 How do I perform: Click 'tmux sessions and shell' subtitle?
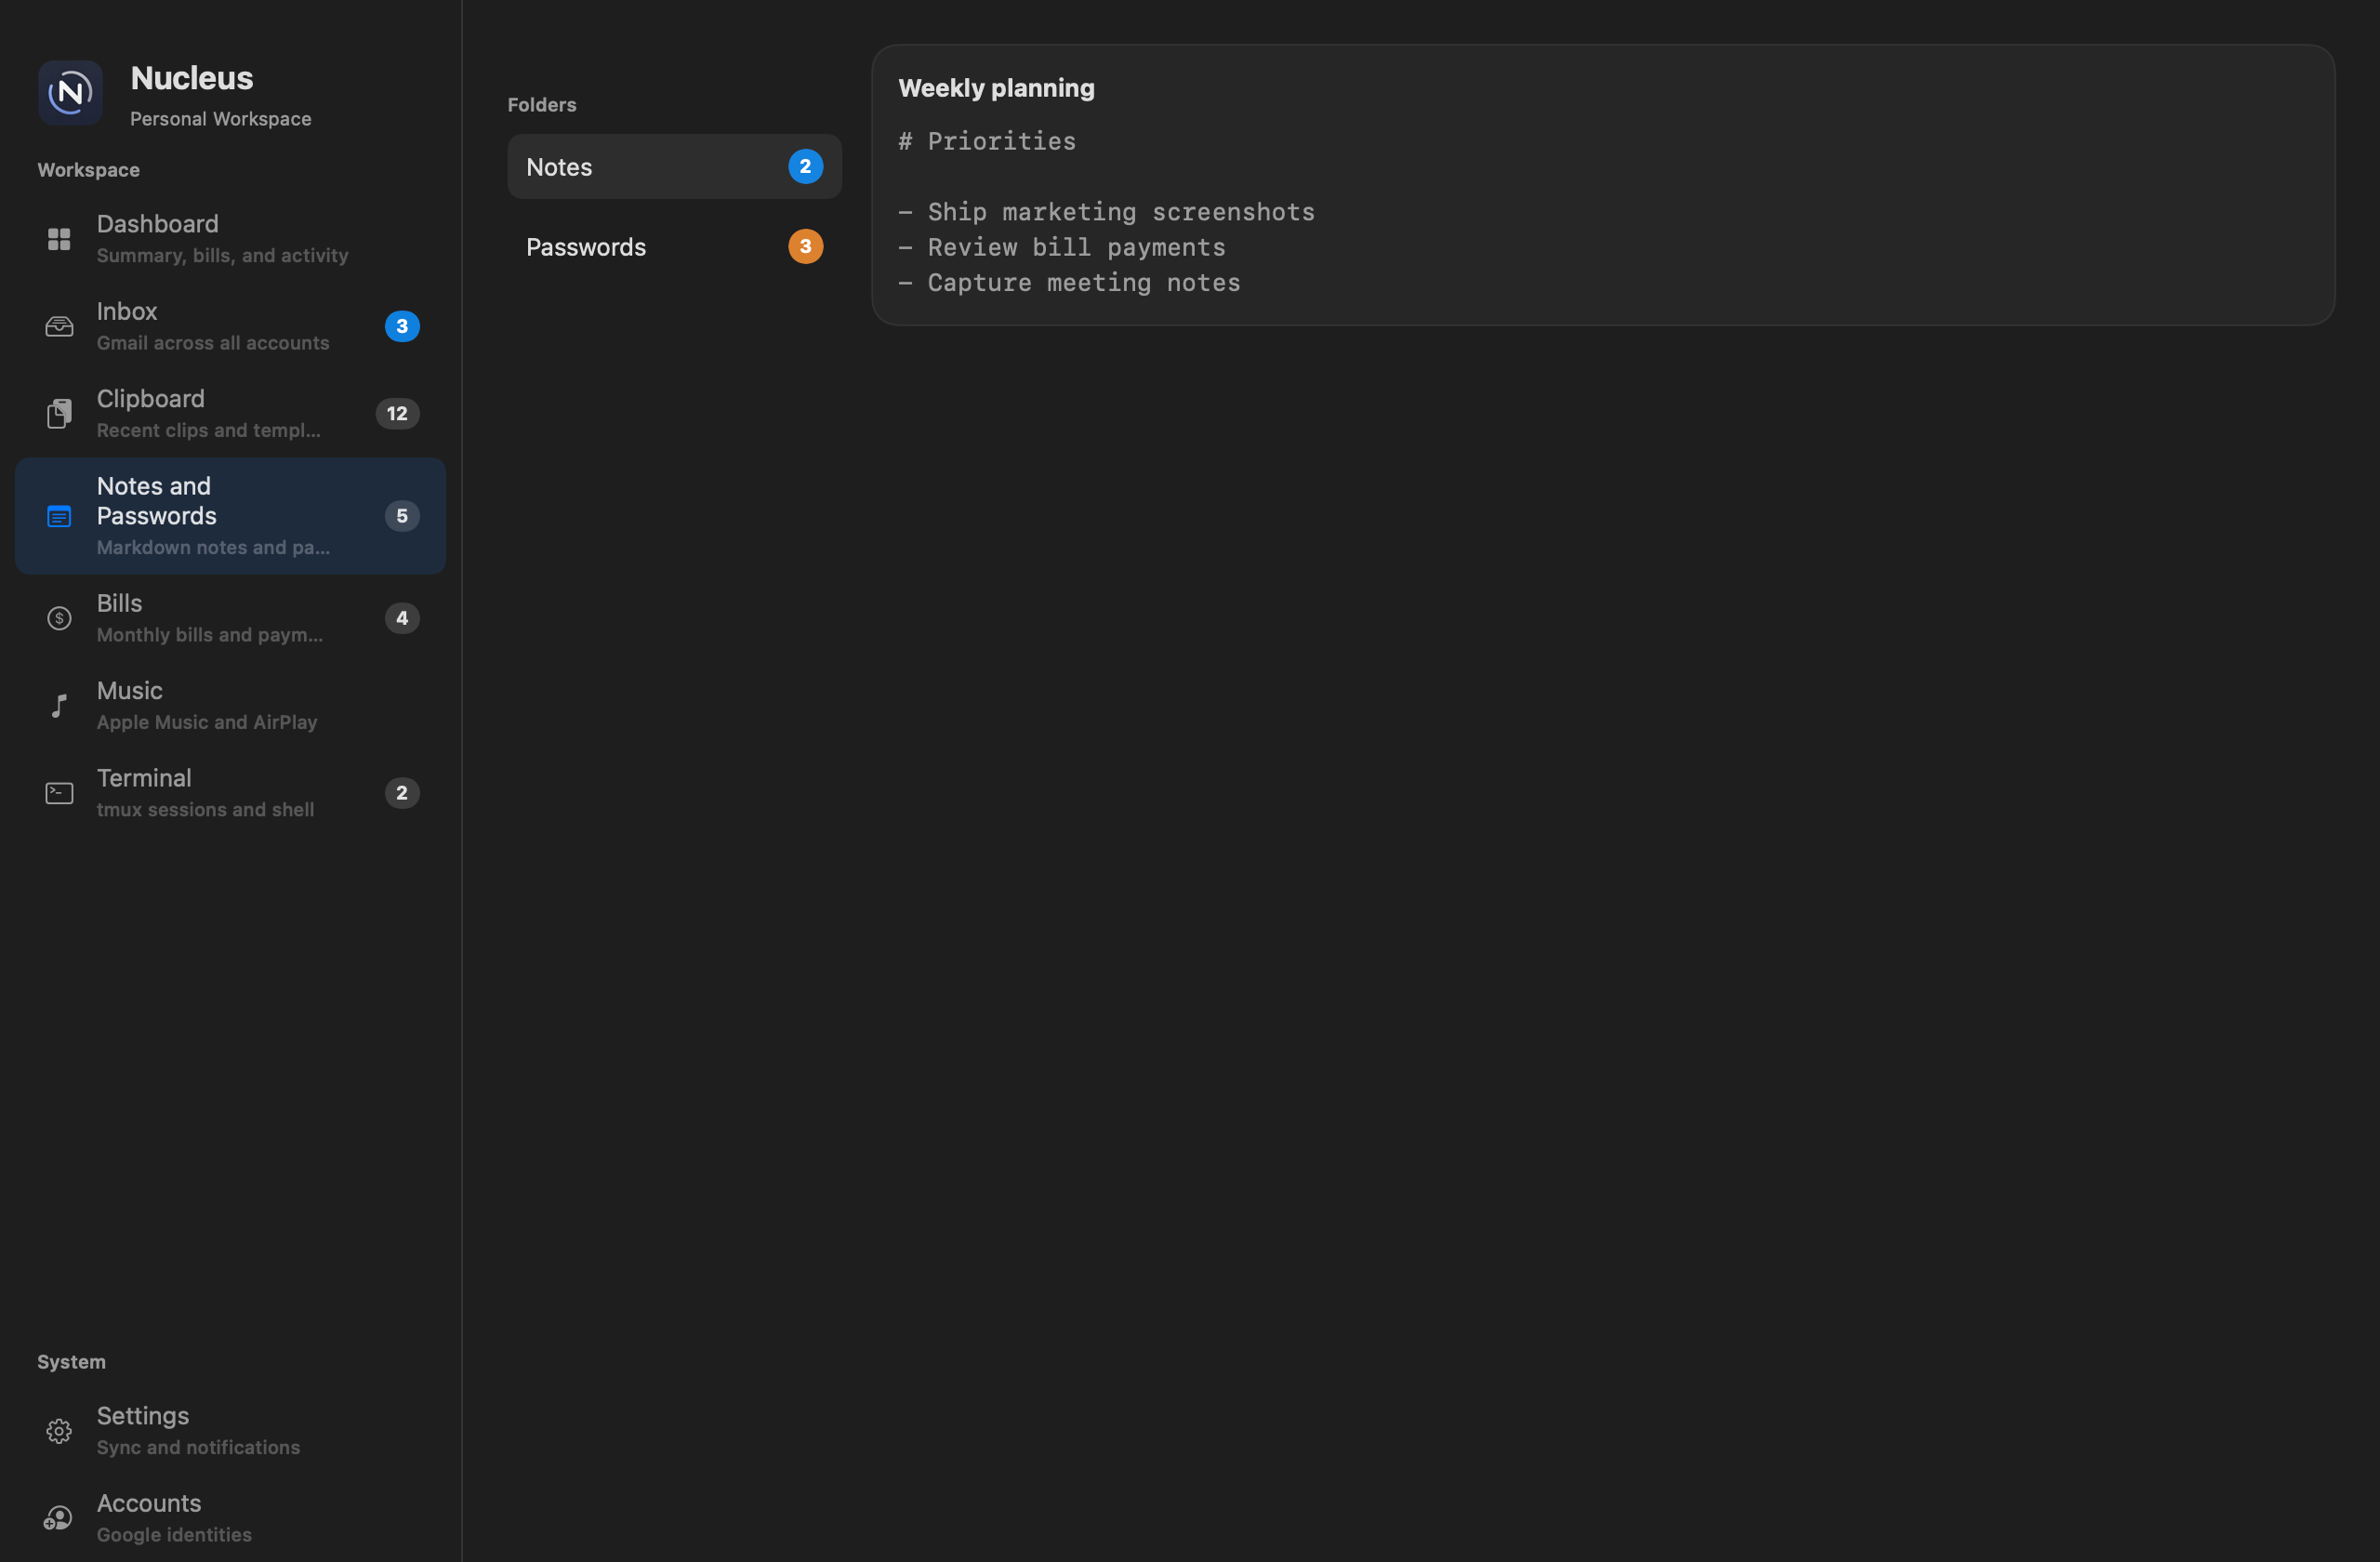pos(205,810)
